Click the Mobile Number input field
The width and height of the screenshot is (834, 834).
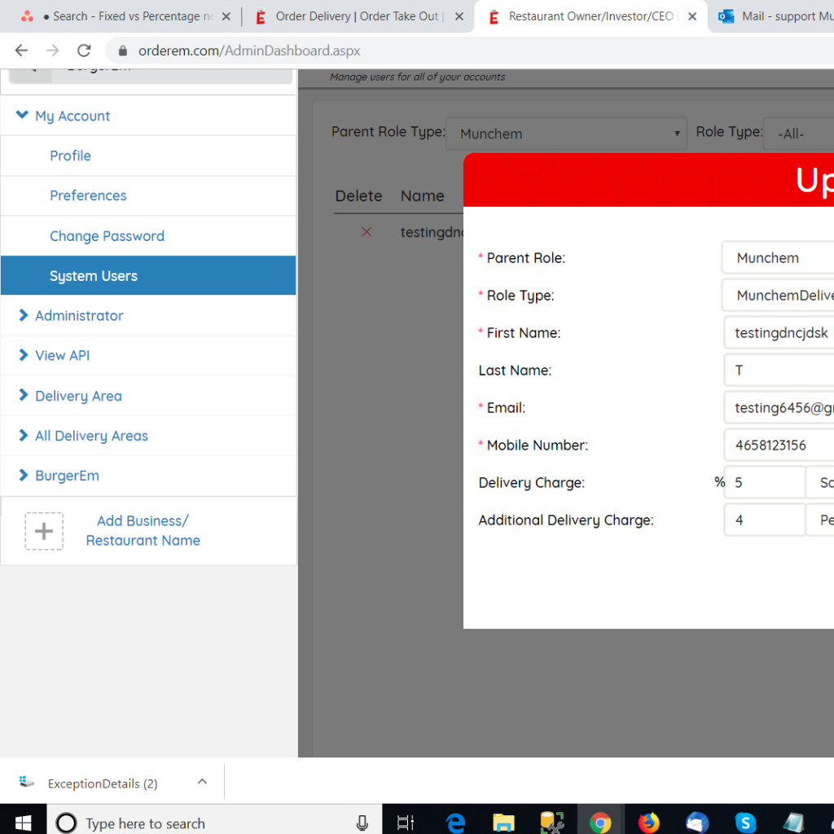coord(778,445)
